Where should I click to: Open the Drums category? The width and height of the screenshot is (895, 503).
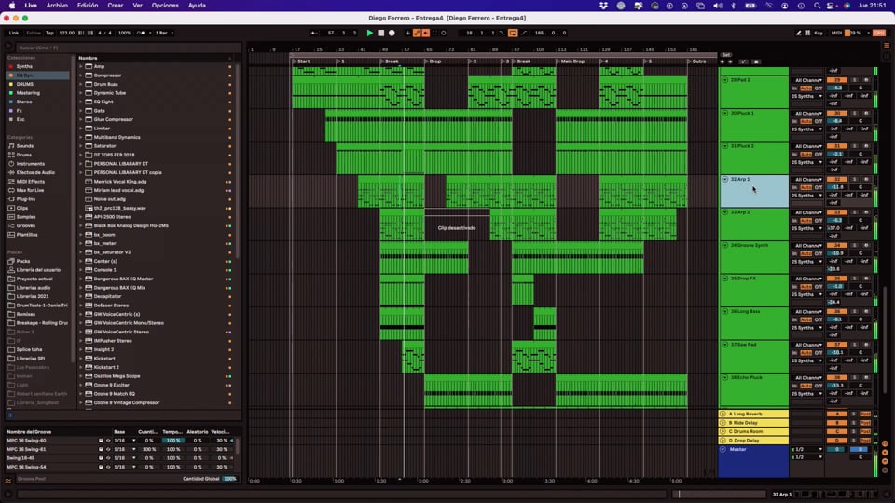[24, 156]
